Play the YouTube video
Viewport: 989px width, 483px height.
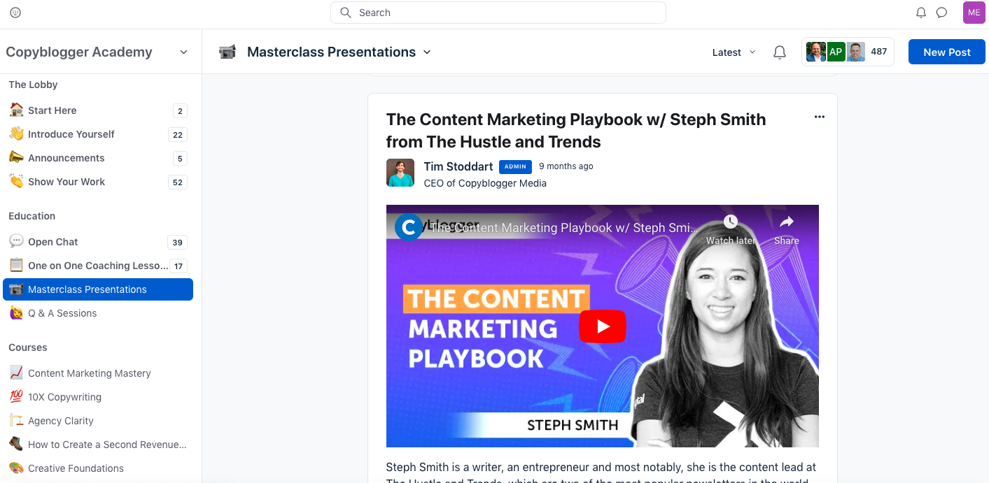(x=603, y=326)
